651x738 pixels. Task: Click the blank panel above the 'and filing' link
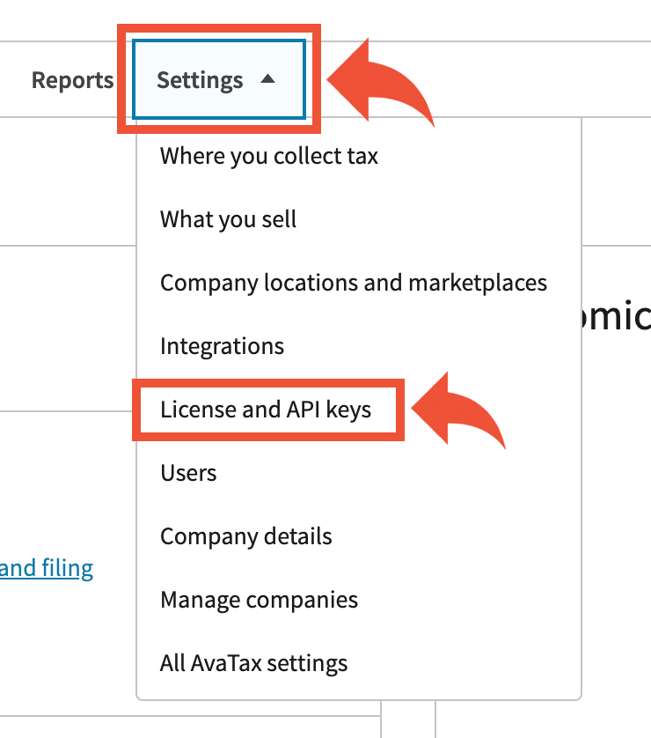[62, 476]
